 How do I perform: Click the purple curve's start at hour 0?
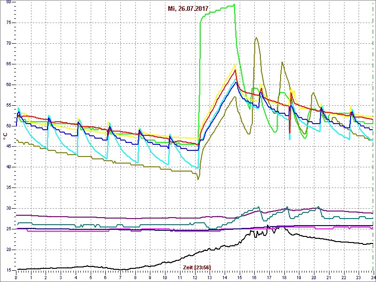tap(17, 215)
